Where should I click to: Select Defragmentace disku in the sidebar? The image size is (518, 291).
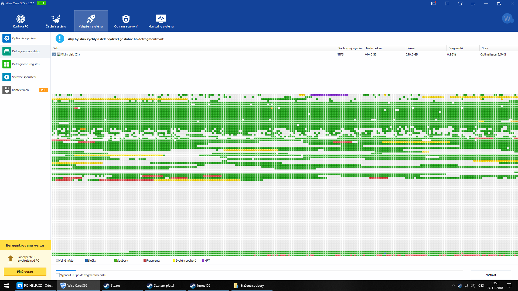pos(26,51)
